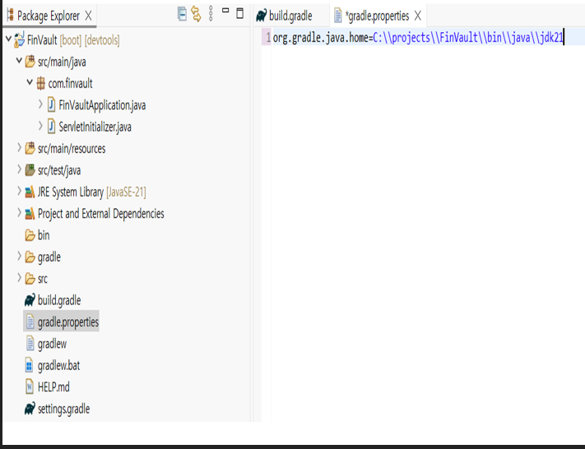
Task: Click JRE System Library icon
Action: coord(30,192)
